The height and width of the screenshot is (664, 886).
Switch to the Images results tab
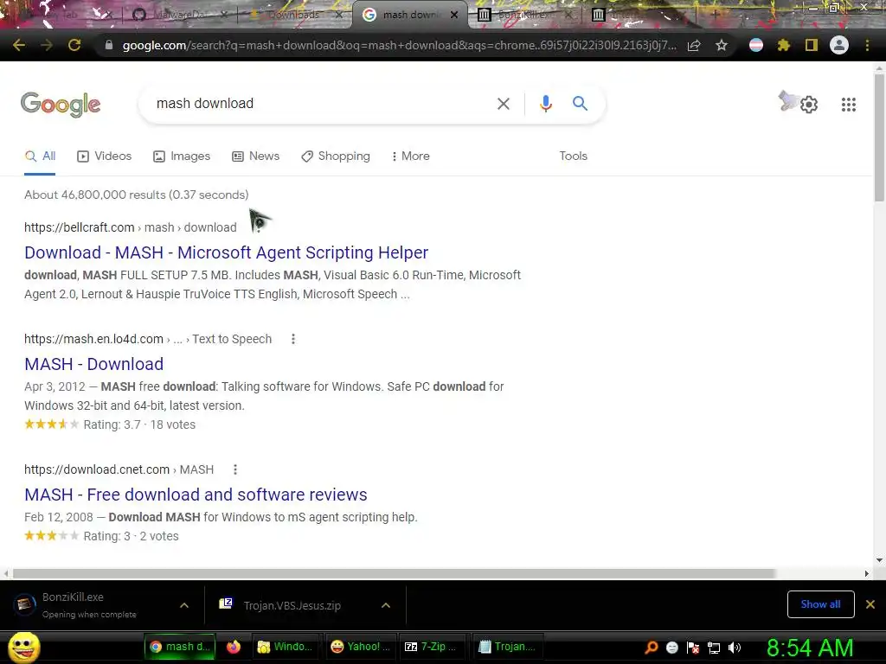[182, 156]
